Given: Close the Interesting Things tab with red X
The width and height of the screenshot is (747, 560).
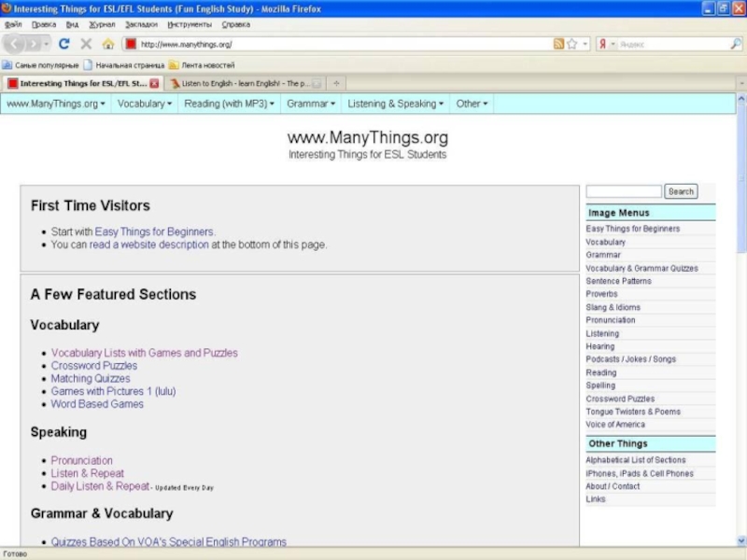Looking at the screenshot, I should (x=154, y=83).
